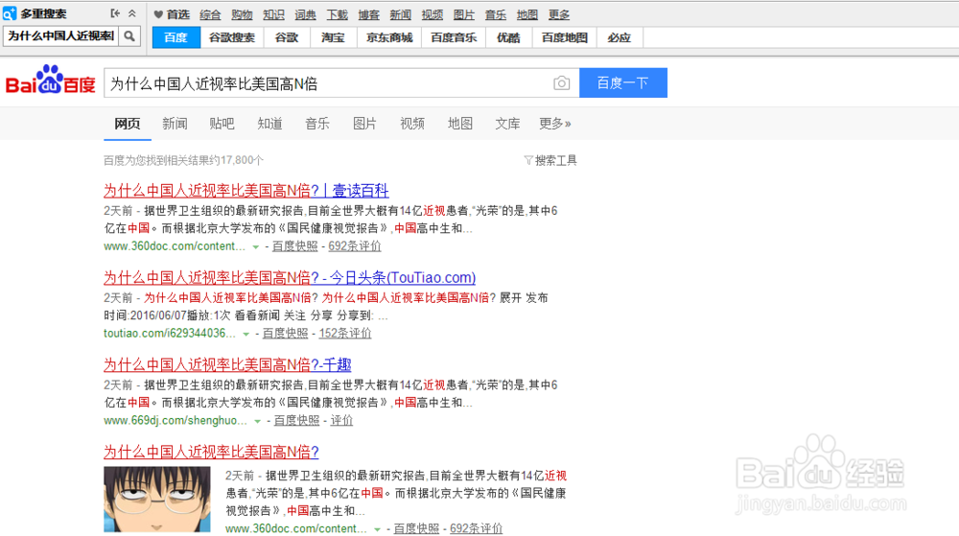
Task: Select the 音乐 results tab under search box
Action: click(317, 124)
